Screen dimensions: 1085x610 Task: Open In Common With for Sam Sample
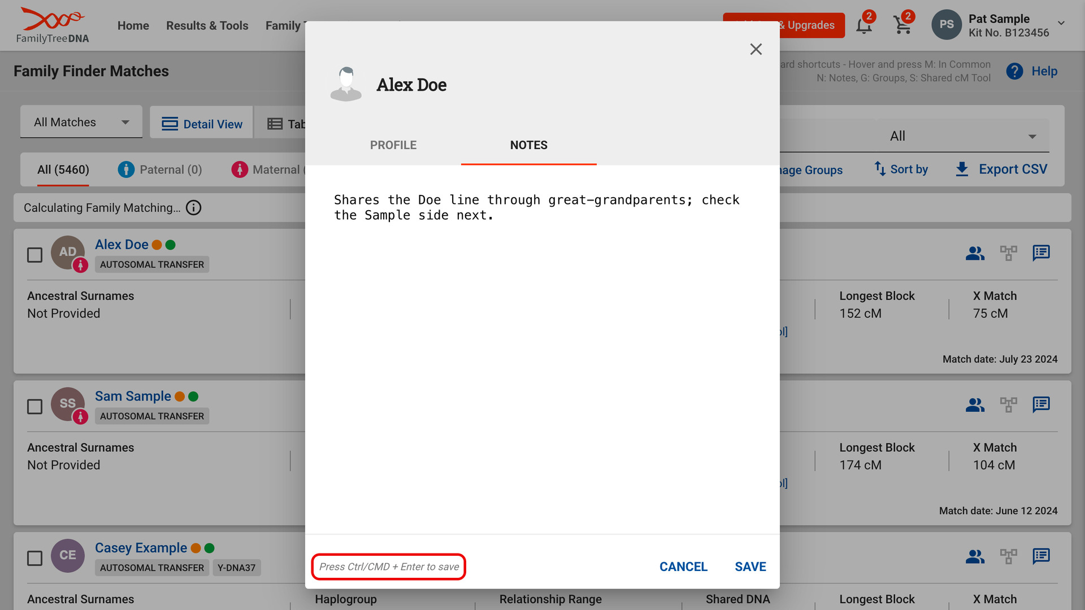[975, 405]
